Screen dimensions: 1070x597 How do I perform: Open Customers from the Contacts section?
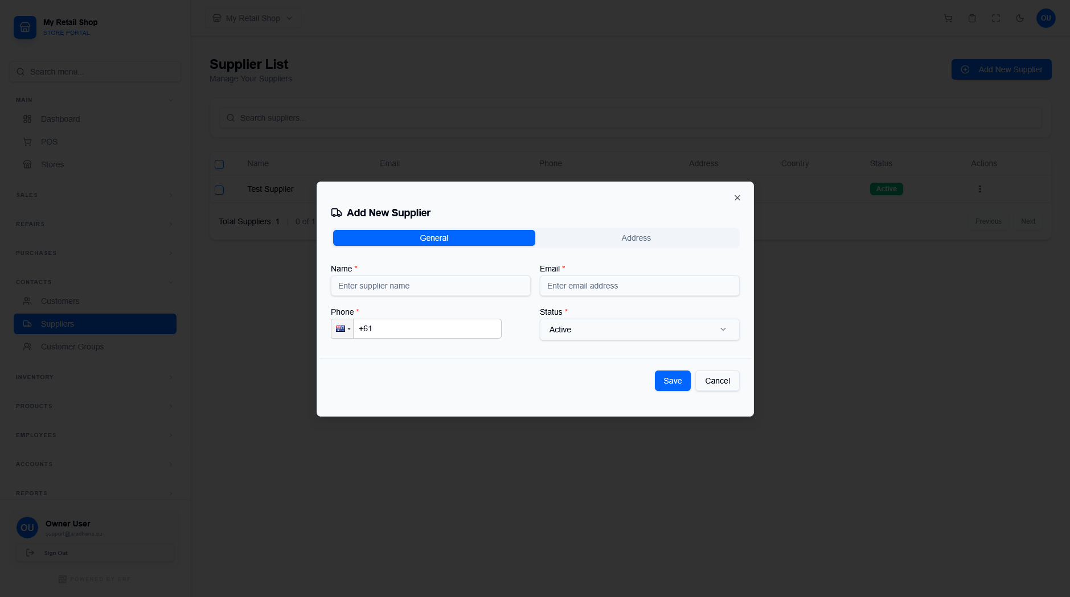click(60, 301)
